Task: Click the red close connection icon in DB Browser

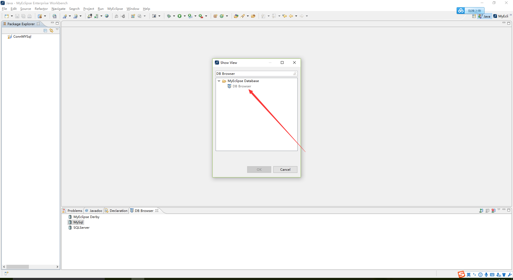Action: 493,211
